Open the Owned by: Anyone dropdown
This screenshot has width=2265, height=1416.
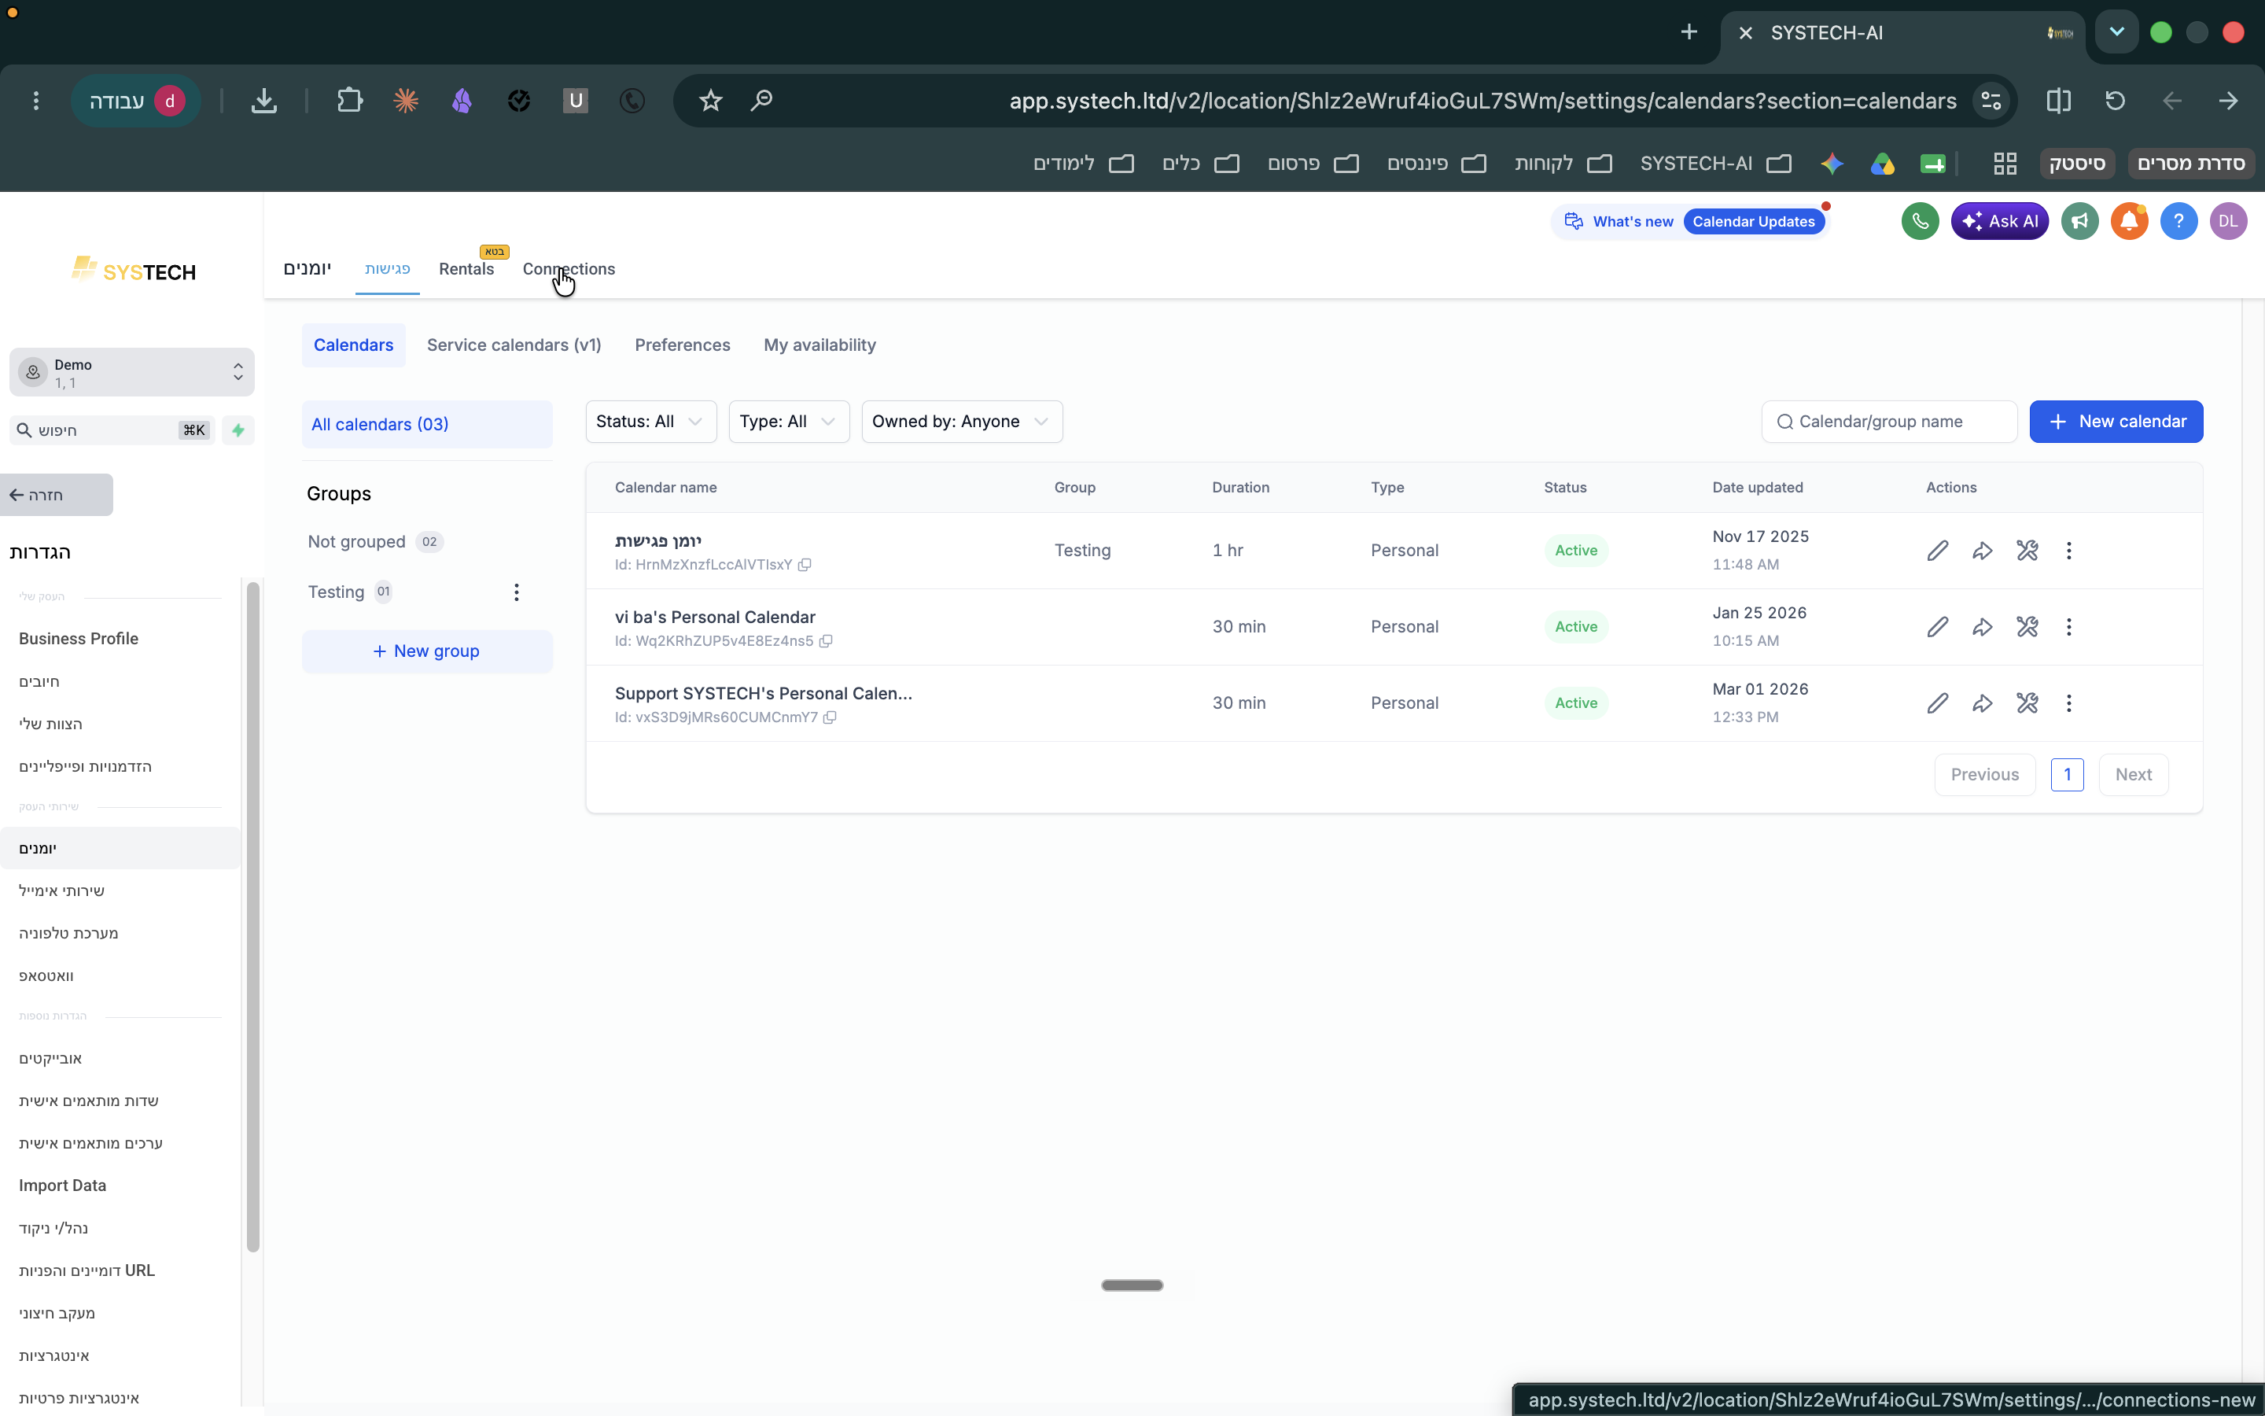coord(961,422)
